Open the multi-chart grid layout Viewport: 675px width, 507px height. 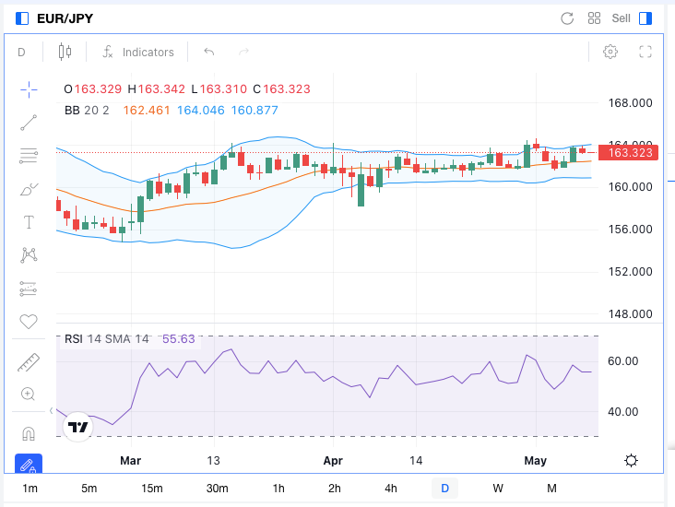pyautogui.click(x=594, y=18)
